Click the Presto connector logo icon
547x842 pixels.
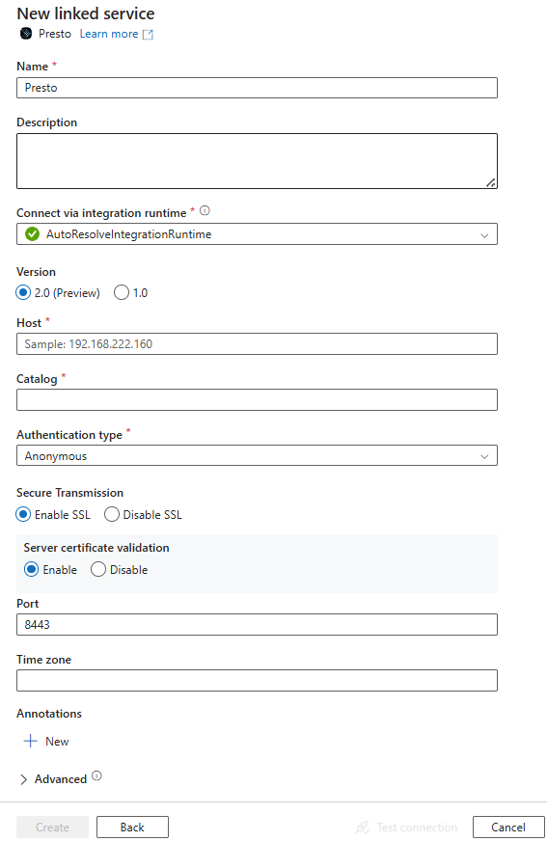pyautogui.click(x=26, y=34)
